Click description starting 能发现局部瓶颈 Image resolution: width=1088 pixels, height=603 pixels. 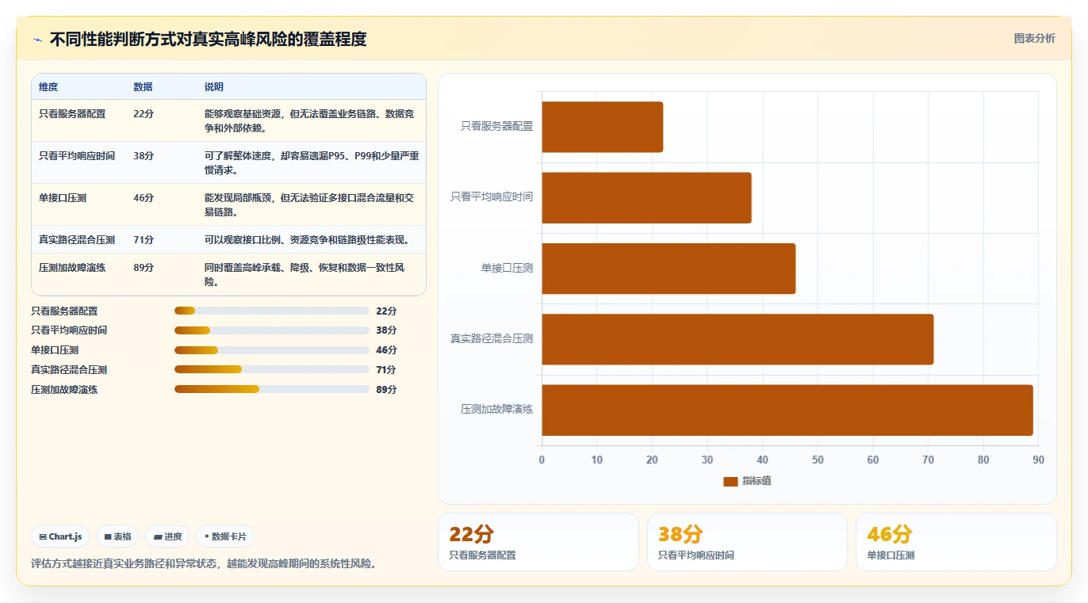(309, 205)
